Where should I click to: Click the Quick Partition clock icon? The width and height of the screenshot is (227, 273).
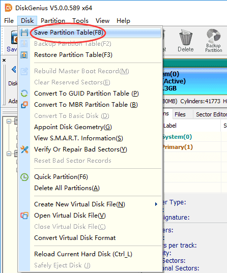[24, 177]
